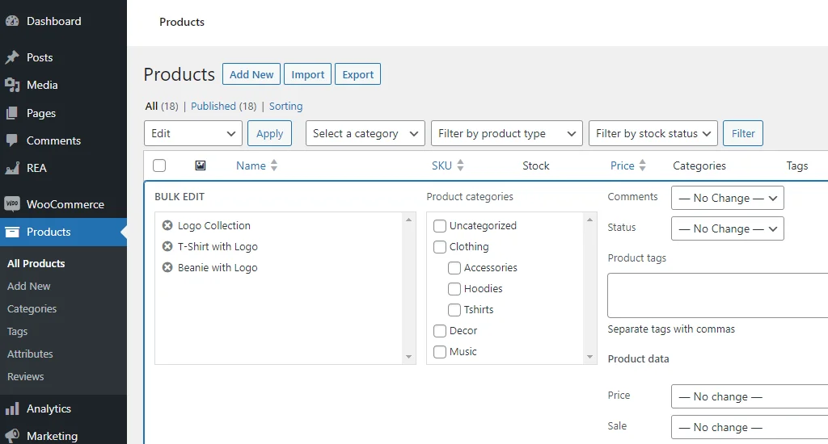Click the image thumbnail column icon
This screenshot has width=828, height=444.
coord(201,165)
